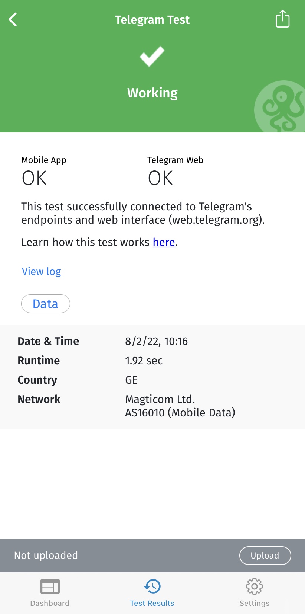
Task: Tap the Telegram Test title
Action: pos(152,20)
